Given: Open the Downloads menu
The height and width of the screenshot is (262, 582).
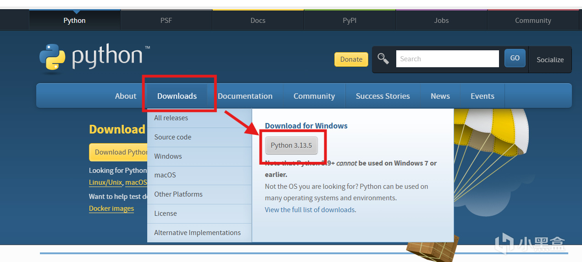Looking at the screenshot, I should pos(177,96).
